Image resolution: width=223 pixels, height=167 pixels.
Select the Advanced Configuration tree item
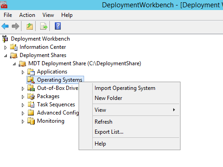pos(58,113)
